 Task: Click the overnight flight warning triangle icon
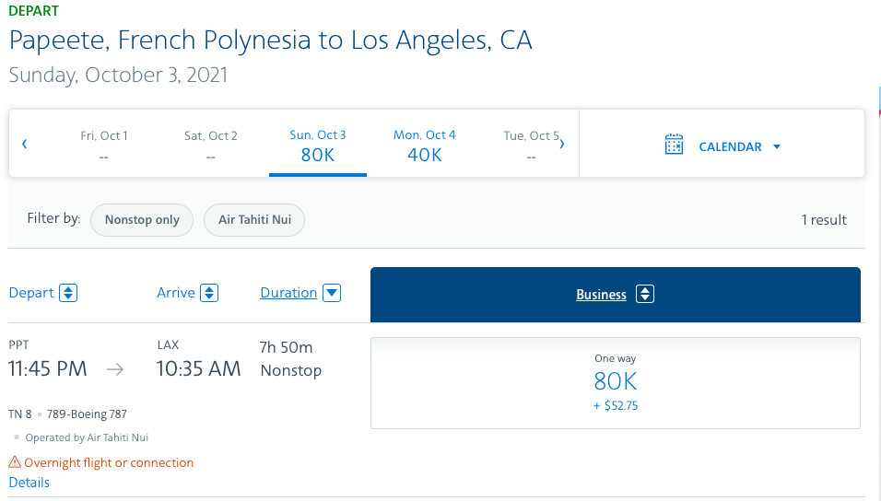tap(15, 462)
